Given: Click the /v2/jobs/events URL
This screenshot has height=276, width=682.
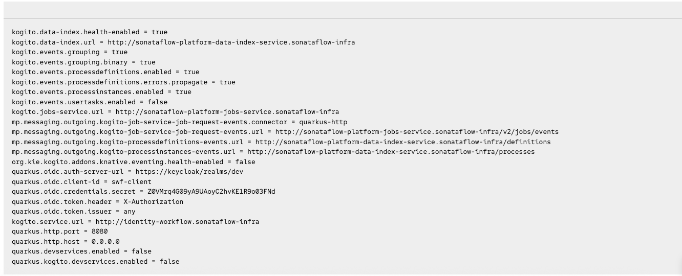Looking at the screenshot, I should 417,132.
